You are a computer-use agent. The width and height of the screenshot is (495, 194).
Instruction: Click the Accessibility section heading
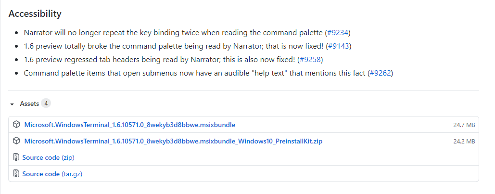coord(35,14)
